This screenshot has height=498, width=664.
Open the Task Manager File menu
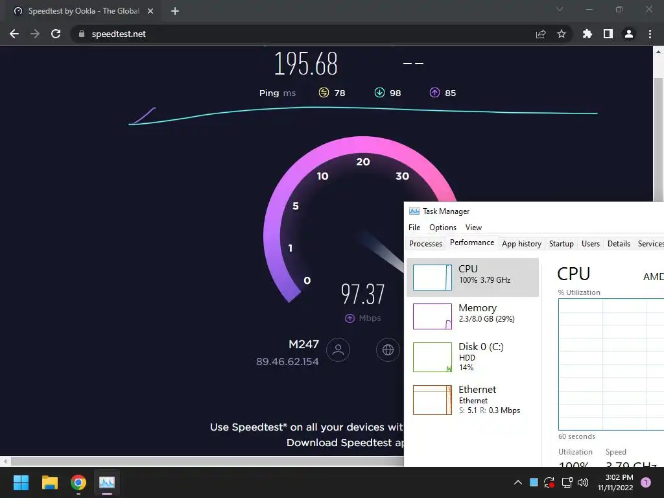pyautogui.click(x=414, y=228)
